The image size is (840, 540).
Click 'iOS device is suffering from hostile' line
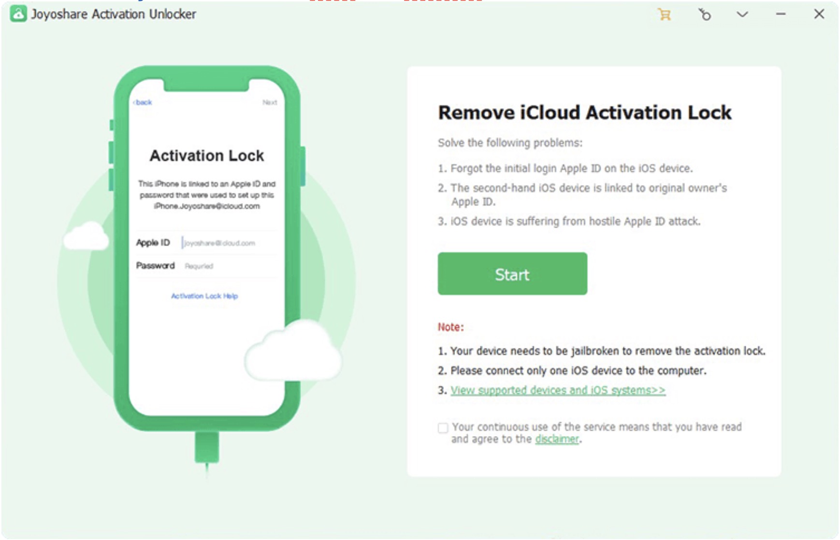tap(569, 221)
